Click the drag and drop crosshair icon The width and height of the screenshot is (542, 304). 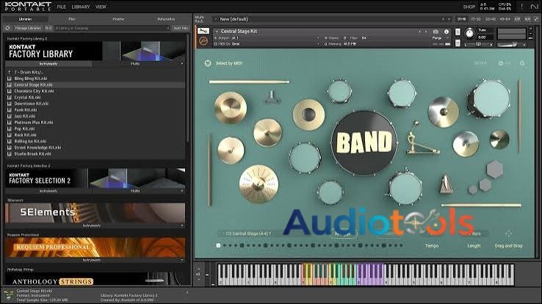(508, 234)
